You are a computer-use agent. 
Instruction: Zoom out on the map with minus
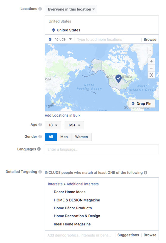pos(151,68)
